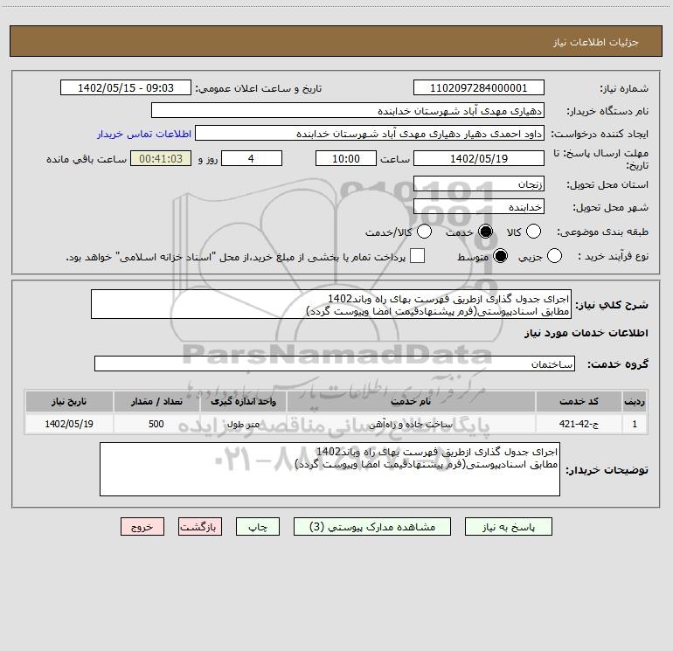Click the استان محل تحویل field زنجان
Screen dimensions: 673x651
click(x=479, y=184)
